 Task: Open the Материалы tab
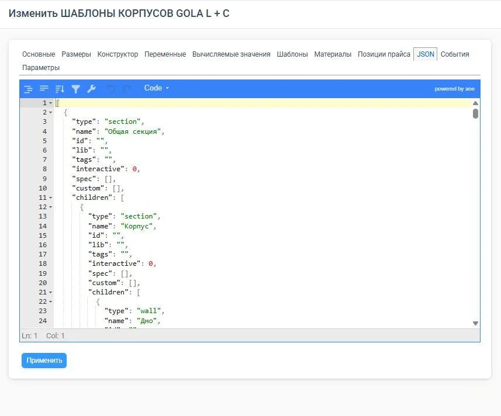click(x=333, y=54)
